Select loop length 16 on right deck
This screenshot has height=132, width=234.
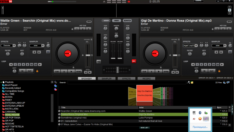[214, 64]
